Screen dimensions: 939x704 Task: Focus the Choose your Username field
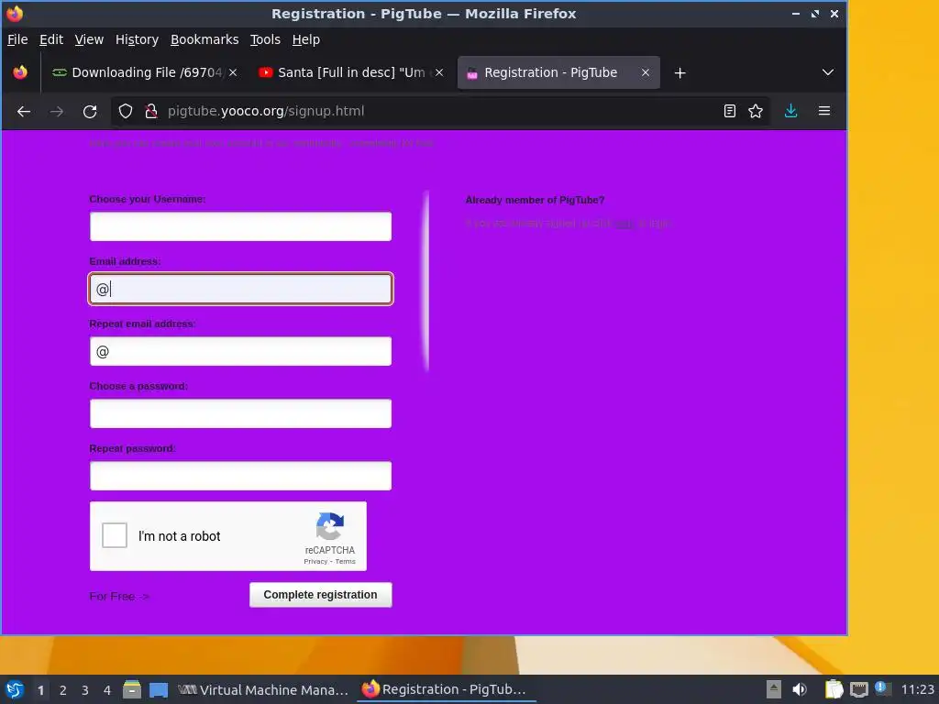pyautogui.click(x=241, y=226)
